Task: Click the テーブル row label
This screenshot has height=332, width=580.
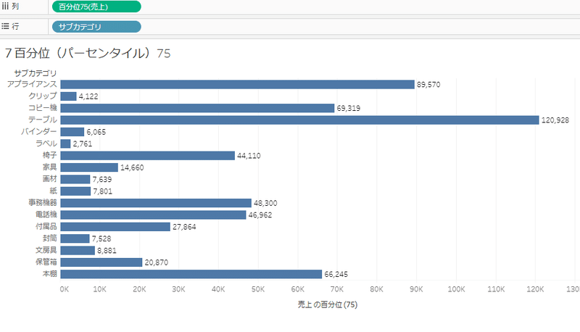Action: click(43, 120)
